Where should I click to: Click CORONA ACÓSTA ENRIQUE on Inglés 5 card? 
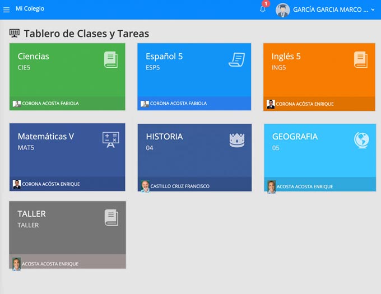tap(305, 104)
